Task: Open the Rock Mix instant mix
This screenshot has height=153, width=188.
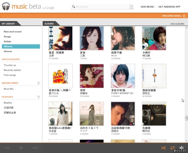Action: click(9, 89)
